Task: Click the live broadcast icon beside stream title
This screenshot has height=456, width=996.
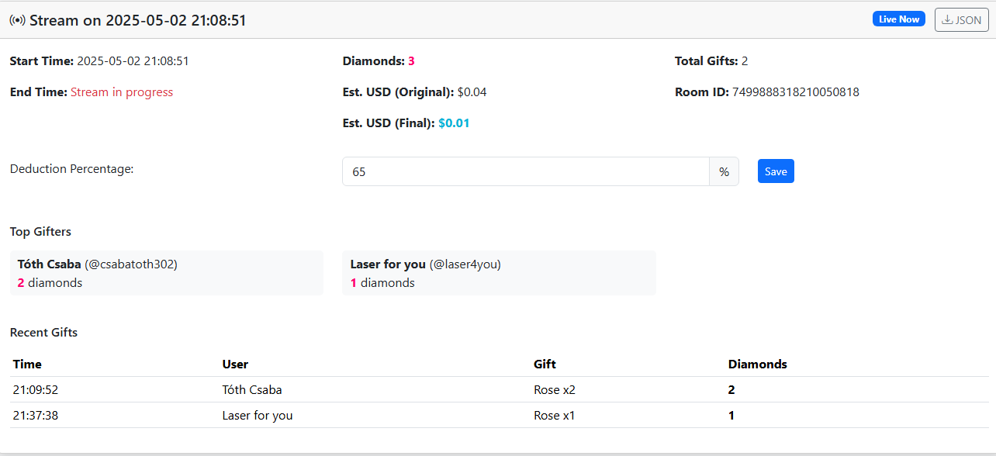Action: 17,20
